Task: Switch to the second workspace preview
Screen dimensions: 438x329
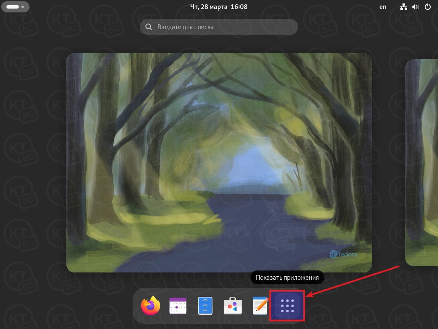Action: (x=421, y=162)
